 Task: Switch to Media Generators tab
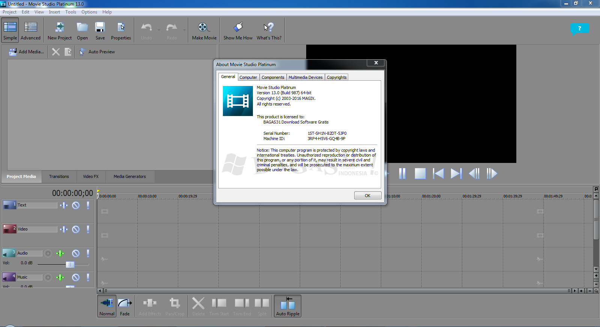(x=130, y=176)
